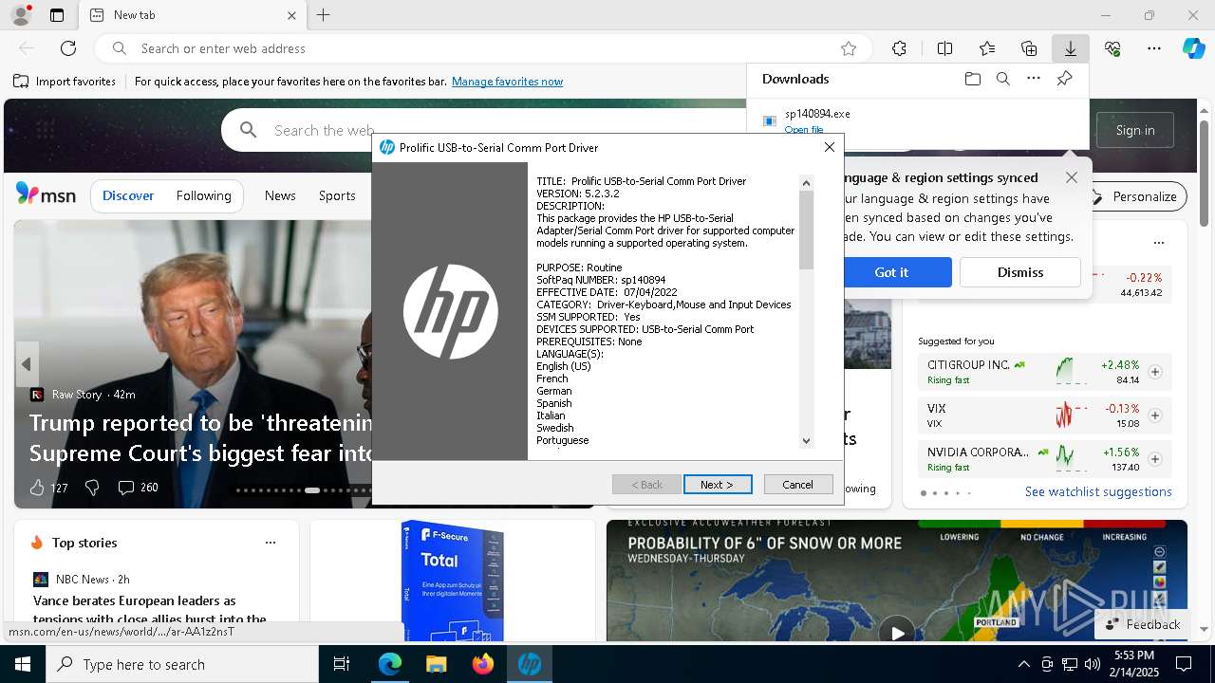Click Import favorites button

tap(65, 82)
